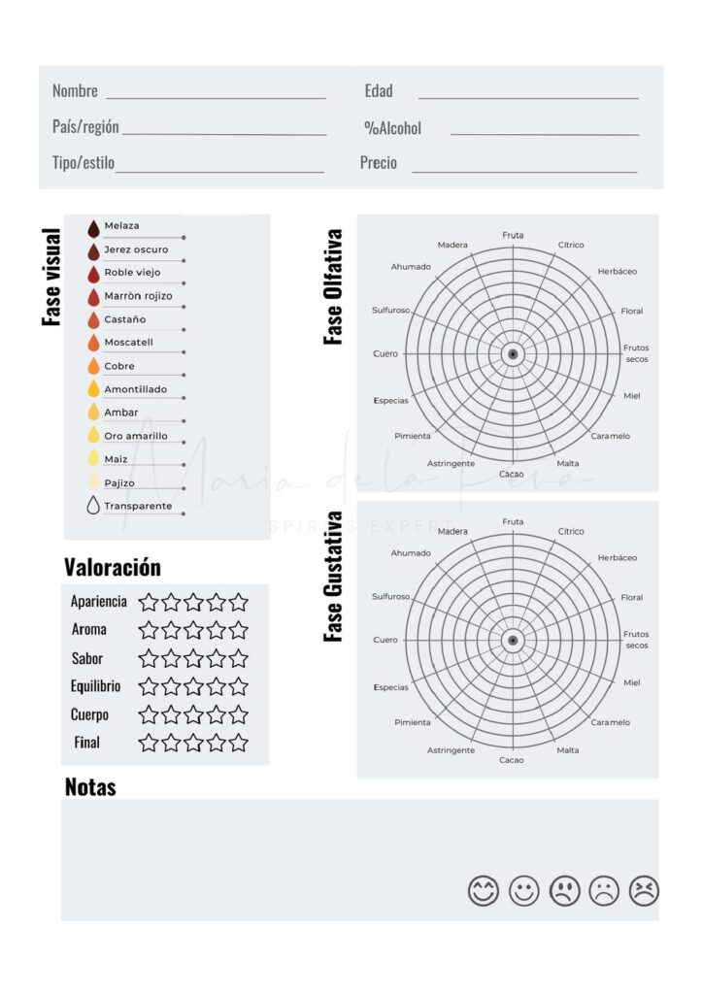
Task: Select the Oro amarillo color drop
Action: pyautogui.click(x=93, y=436)
